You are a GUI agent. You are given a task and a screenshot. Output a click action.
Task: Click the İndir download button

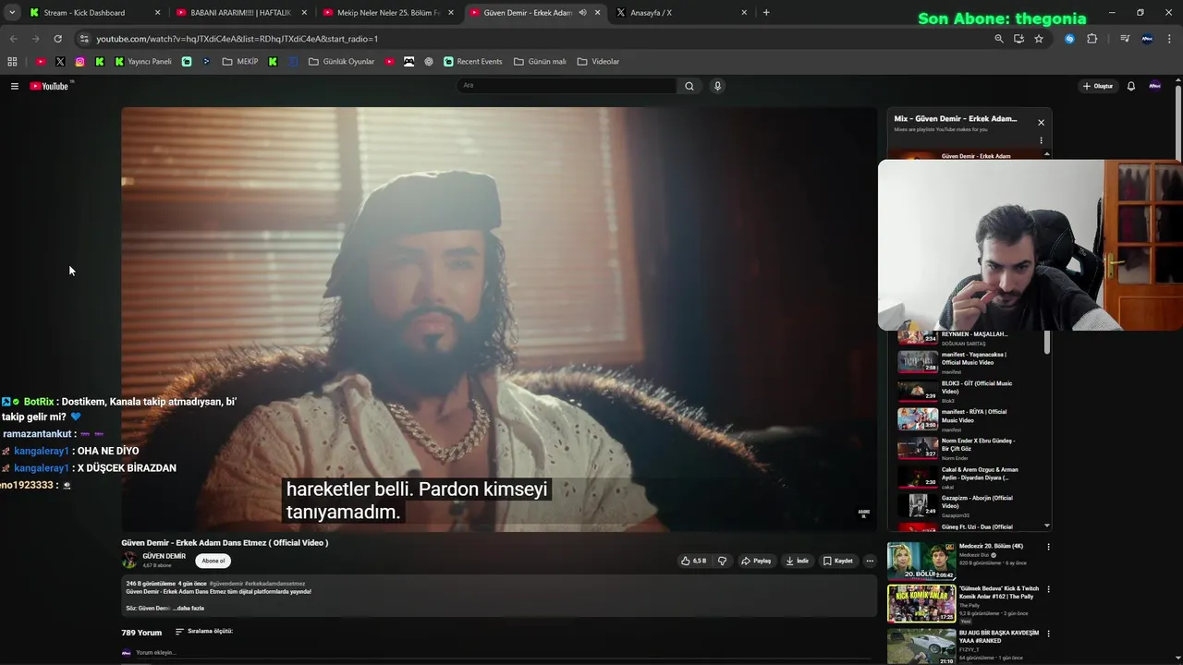(x=797, y=561)
